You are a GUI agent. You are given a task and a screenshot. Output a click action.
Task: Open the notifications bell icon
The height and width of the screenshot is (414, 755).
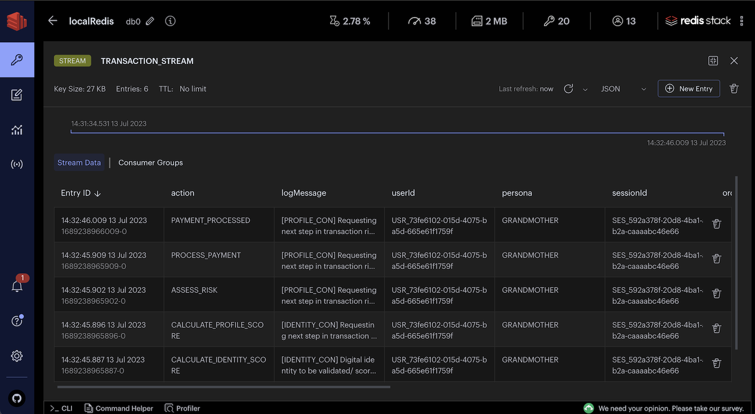coord(17,286)
